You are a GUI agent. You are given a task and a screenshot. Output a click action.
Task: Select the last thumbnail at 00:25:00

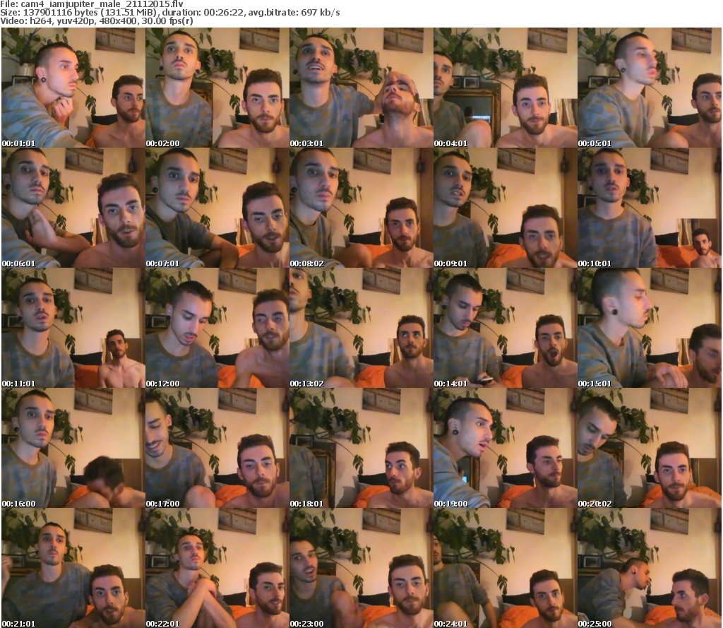pos(649,568)
